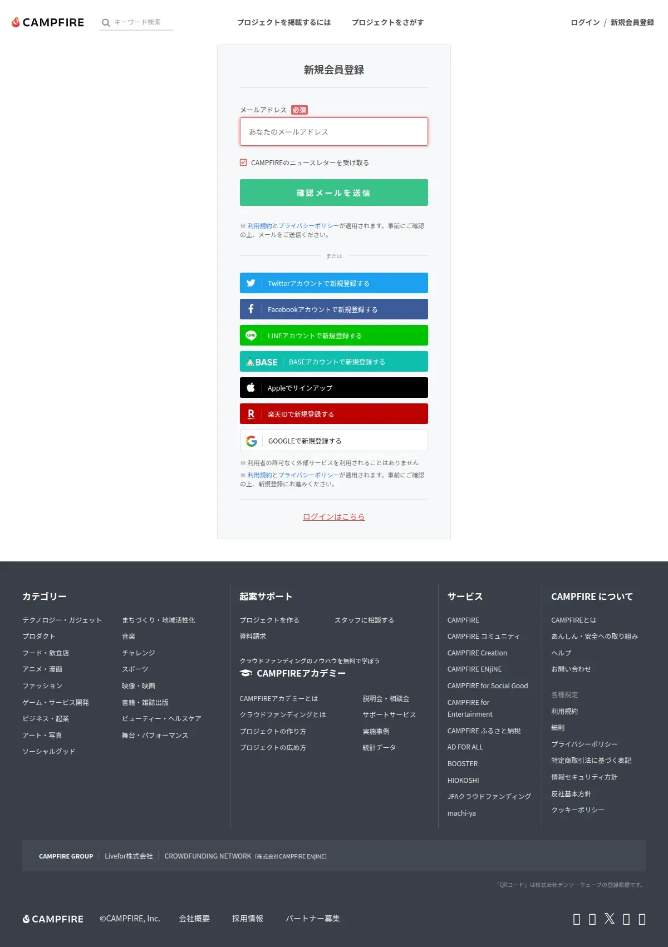Open クッキーポリシー footer link
Viewport: 668px width, 947px height.
click(x=578, y=810)
